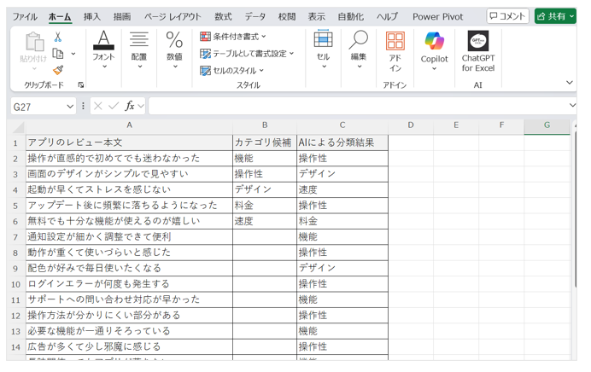Switch to the Draw (描画) tab
591x372 pixels.
122,16
